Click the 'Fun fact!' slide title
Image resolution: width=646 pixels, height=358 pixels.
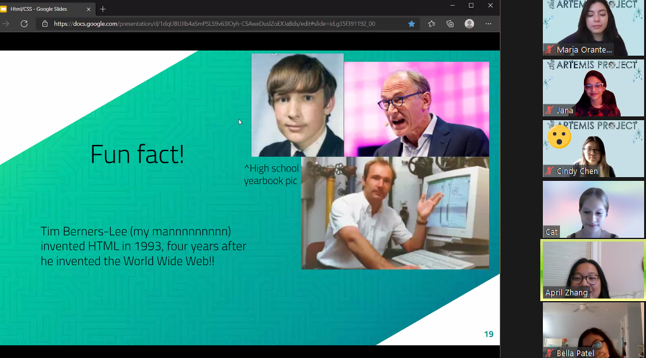point(137,154)
